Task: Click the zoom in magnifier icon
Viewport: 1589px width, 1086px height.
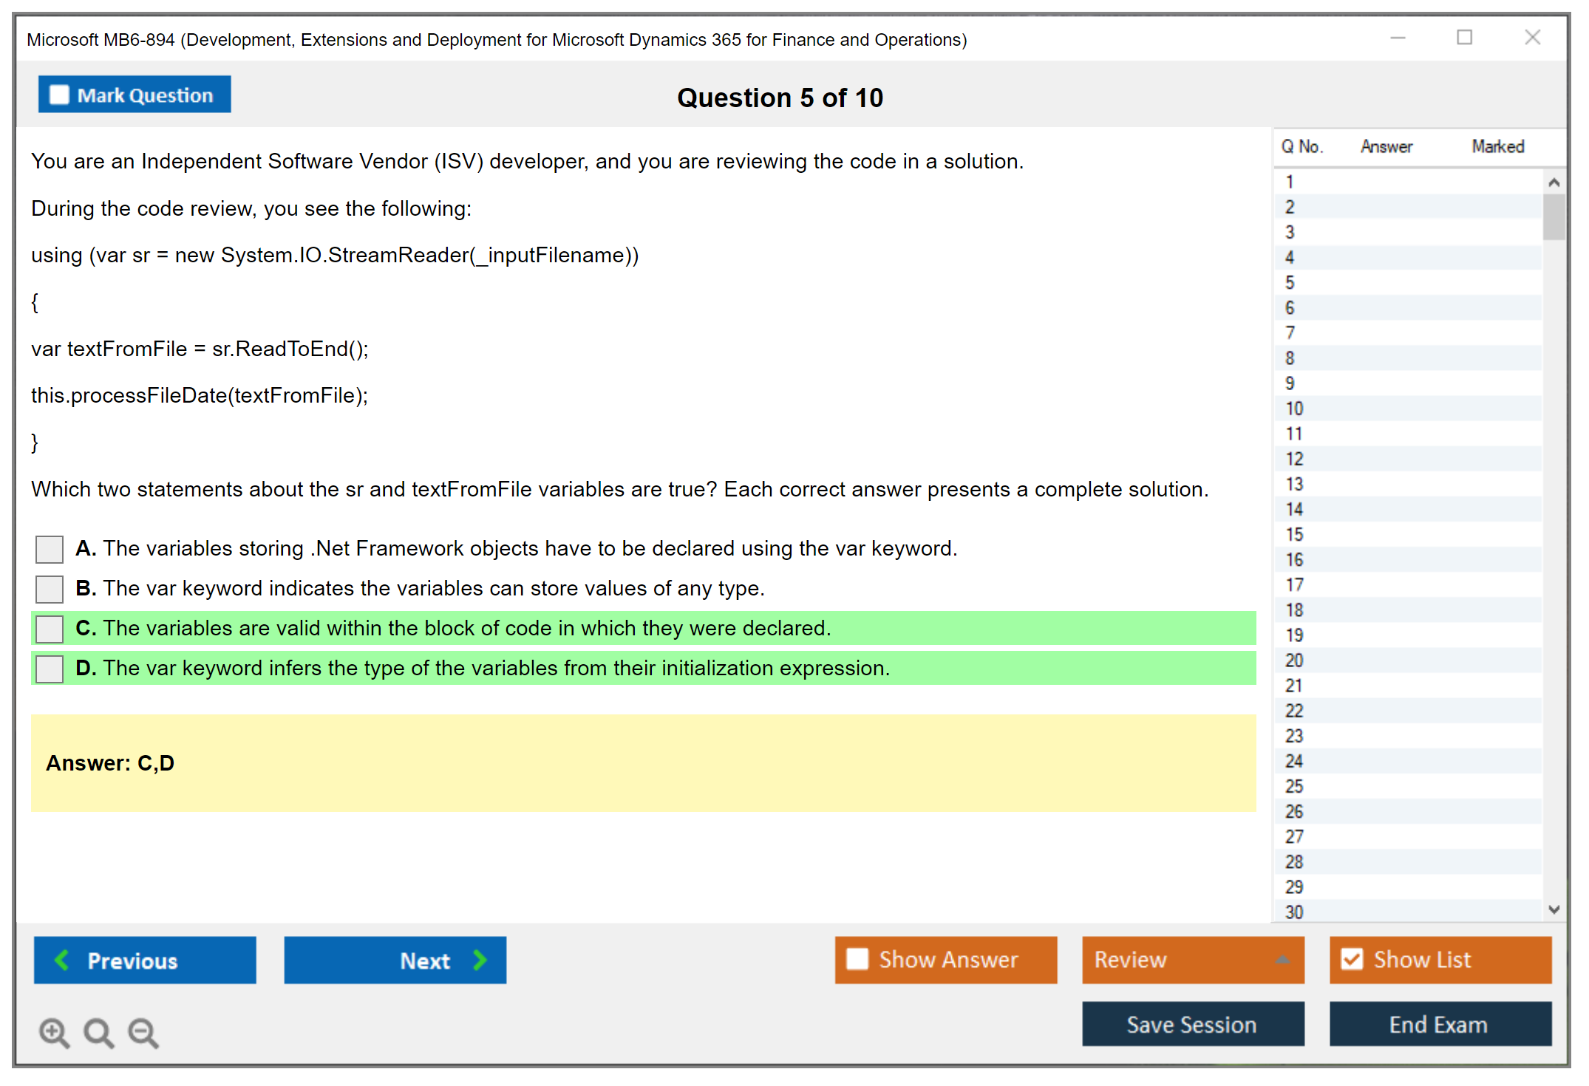Action: [x=54, y=1032]
